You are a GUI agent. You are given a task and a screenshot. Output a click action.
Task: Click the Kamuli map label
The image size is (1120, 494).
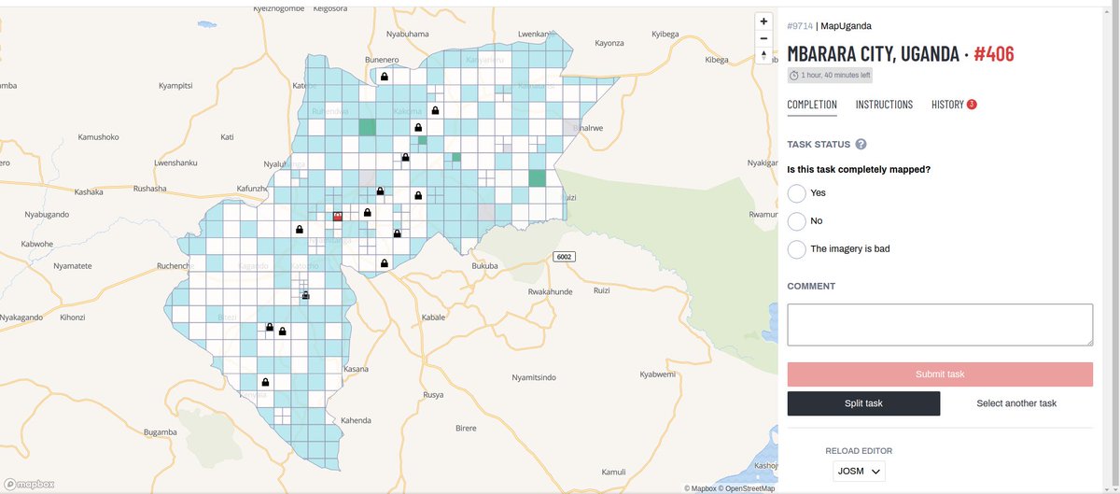[x=613, y=472]
